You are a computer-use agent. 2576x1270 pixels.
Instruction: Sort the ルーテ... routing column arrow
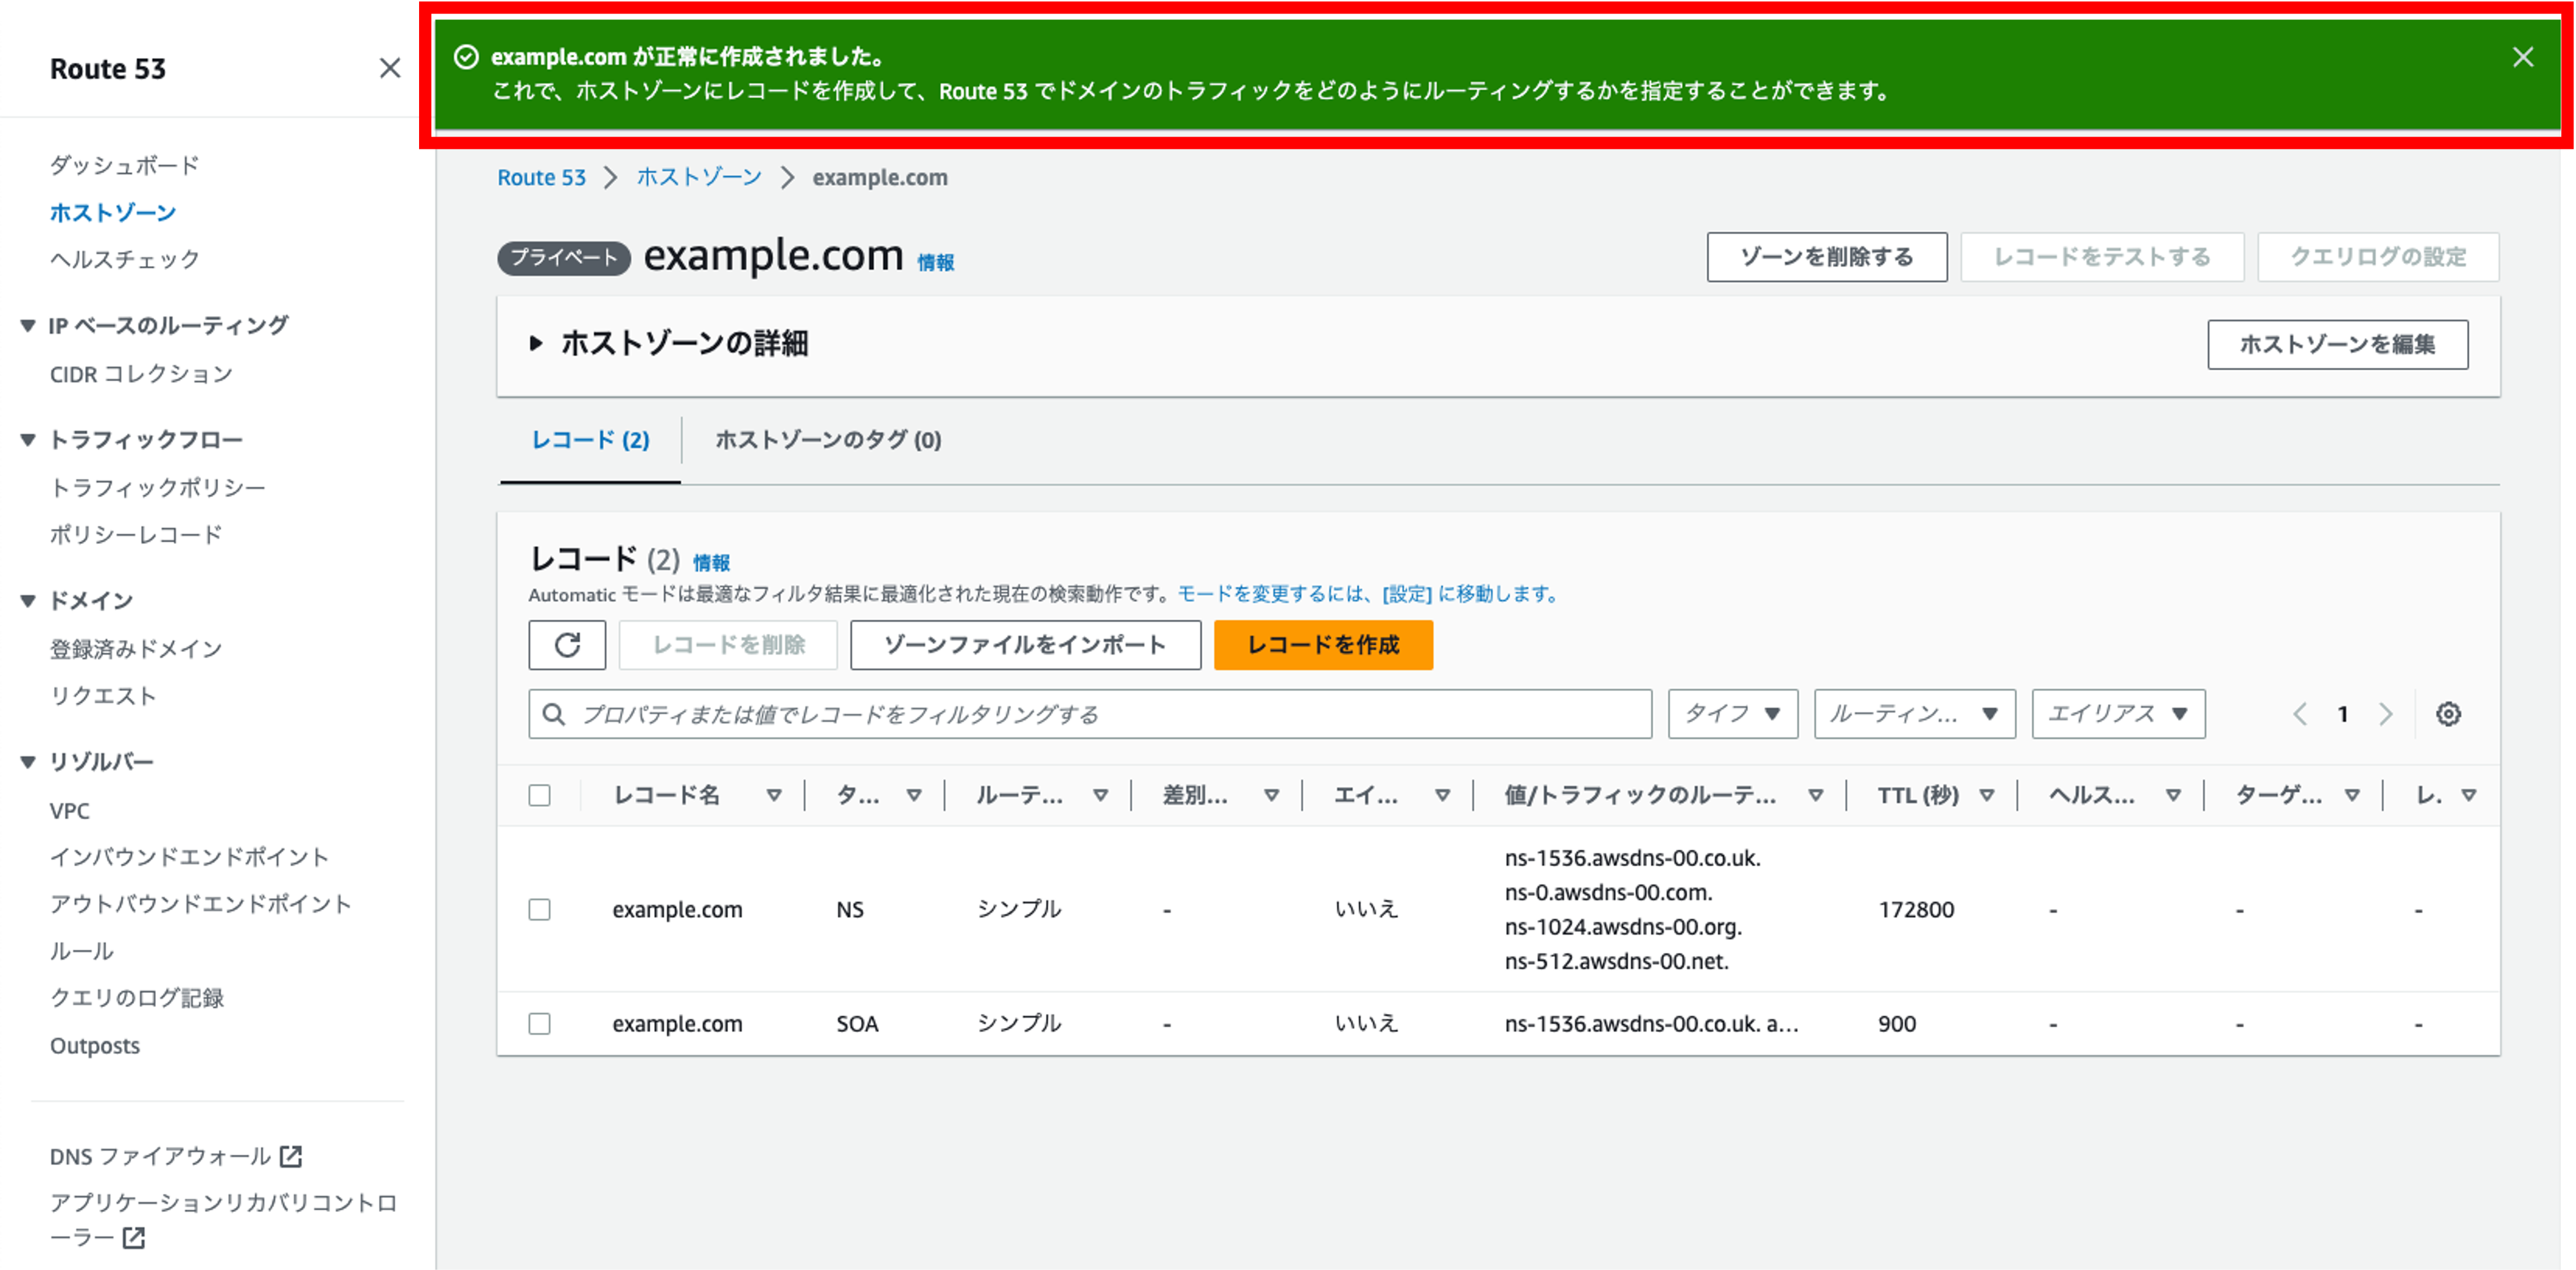tap(1100, 796)
